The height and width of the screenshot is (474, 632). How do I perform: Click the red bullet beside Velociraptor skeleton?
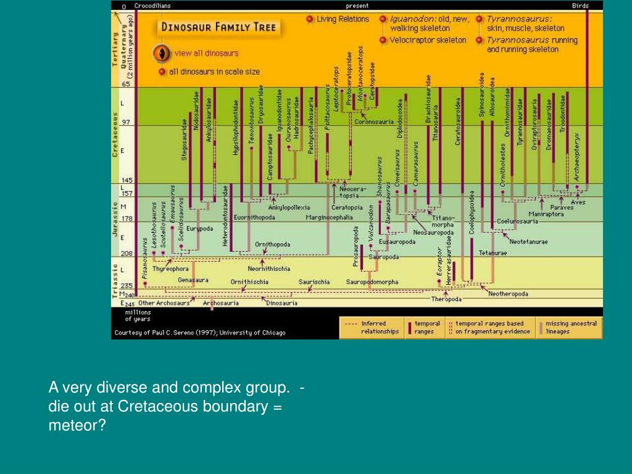383,40
